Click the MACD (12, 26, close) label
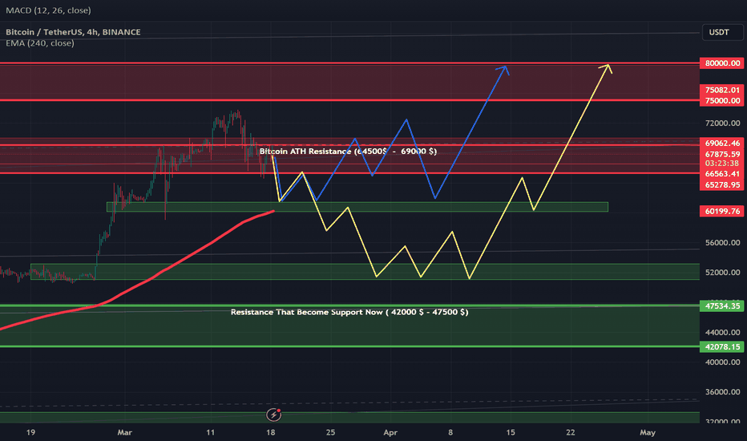Screen dimensions: 747x441 pos(48,10)
